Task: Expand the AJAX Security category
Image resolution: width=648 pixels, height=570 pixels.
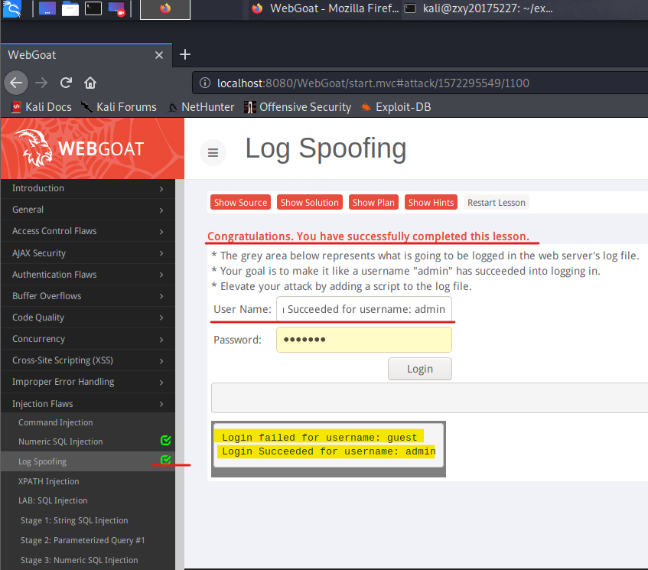Action: point(88,253)
